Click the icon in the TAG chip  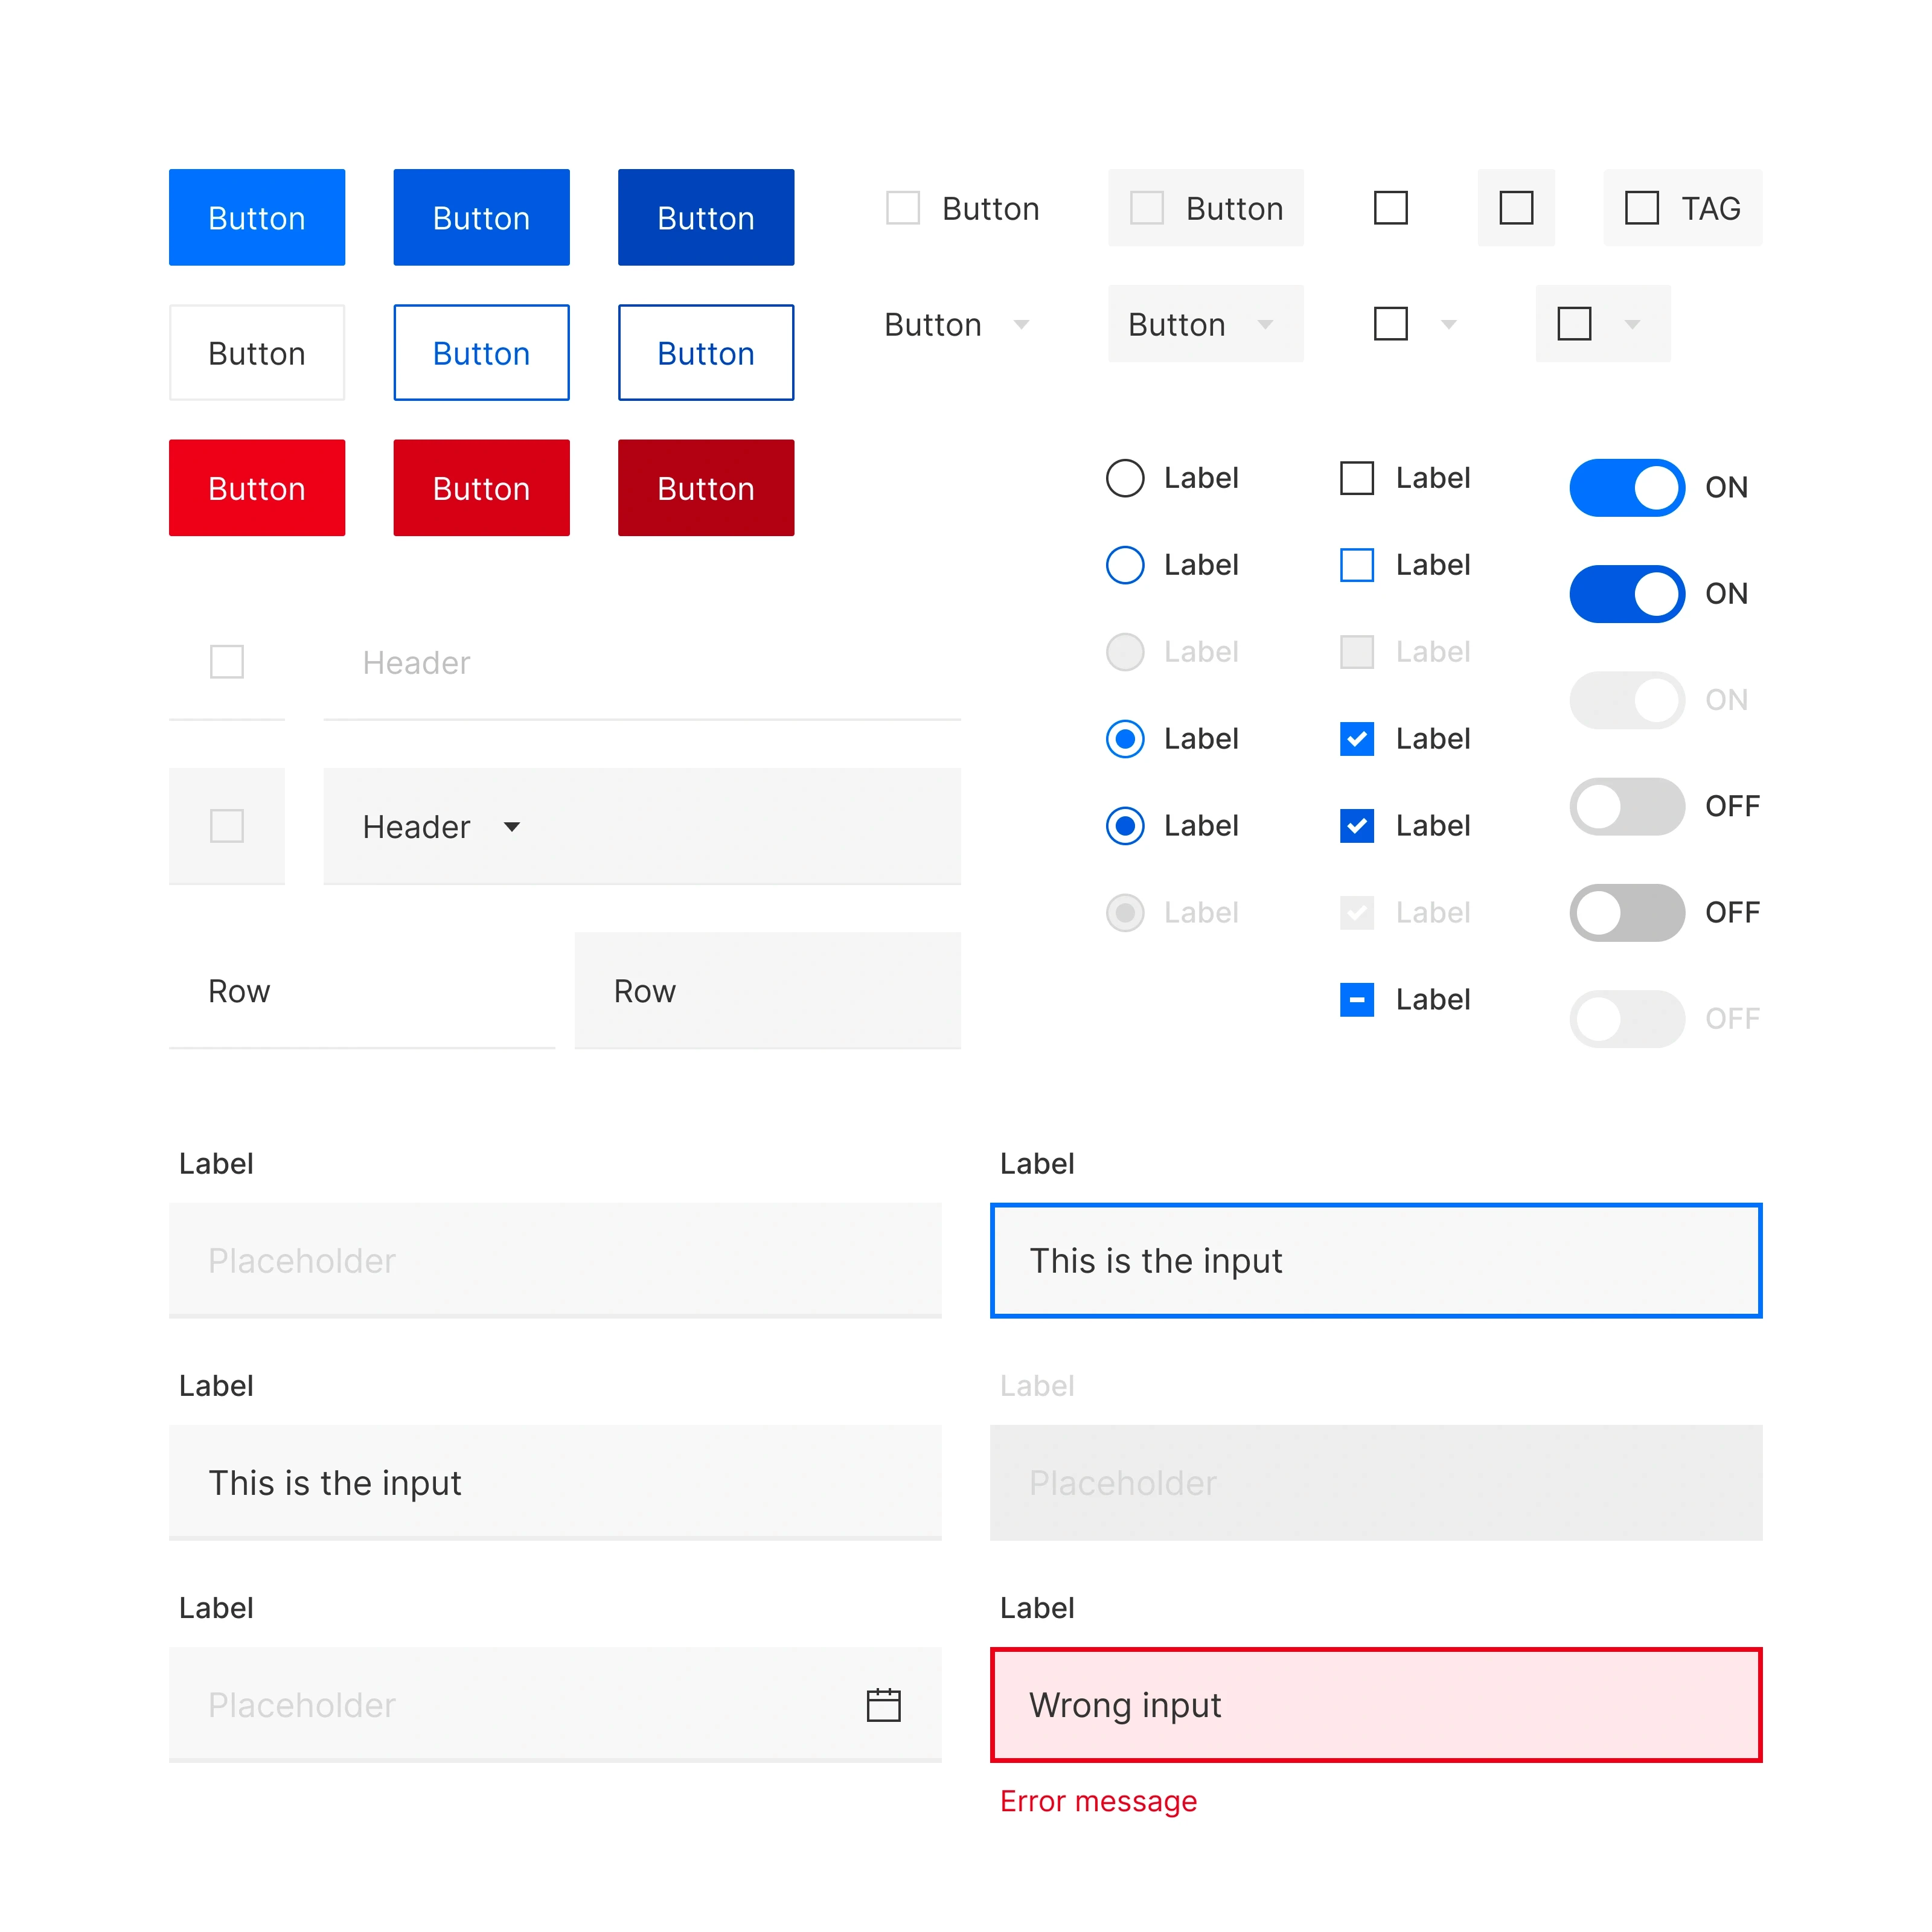click(x=1641, y=208)
